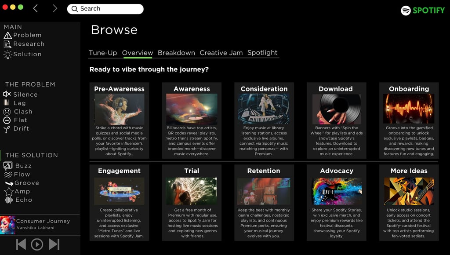This screenshot has height=255, width=450.
Task: Click the Onboarding card title
Action: click(409, 89)
